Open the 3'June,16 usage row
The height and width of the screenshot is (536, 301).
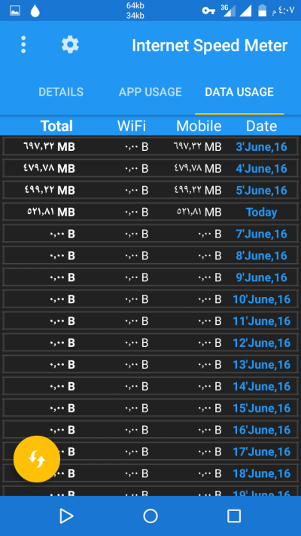pos(150,147)
